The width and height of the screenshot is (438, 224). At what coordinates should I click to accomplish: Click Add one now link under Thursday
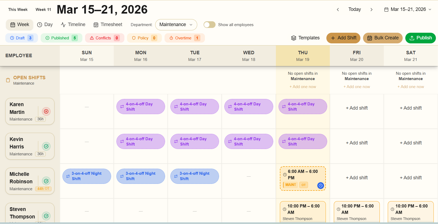click(x=303, y=87)
